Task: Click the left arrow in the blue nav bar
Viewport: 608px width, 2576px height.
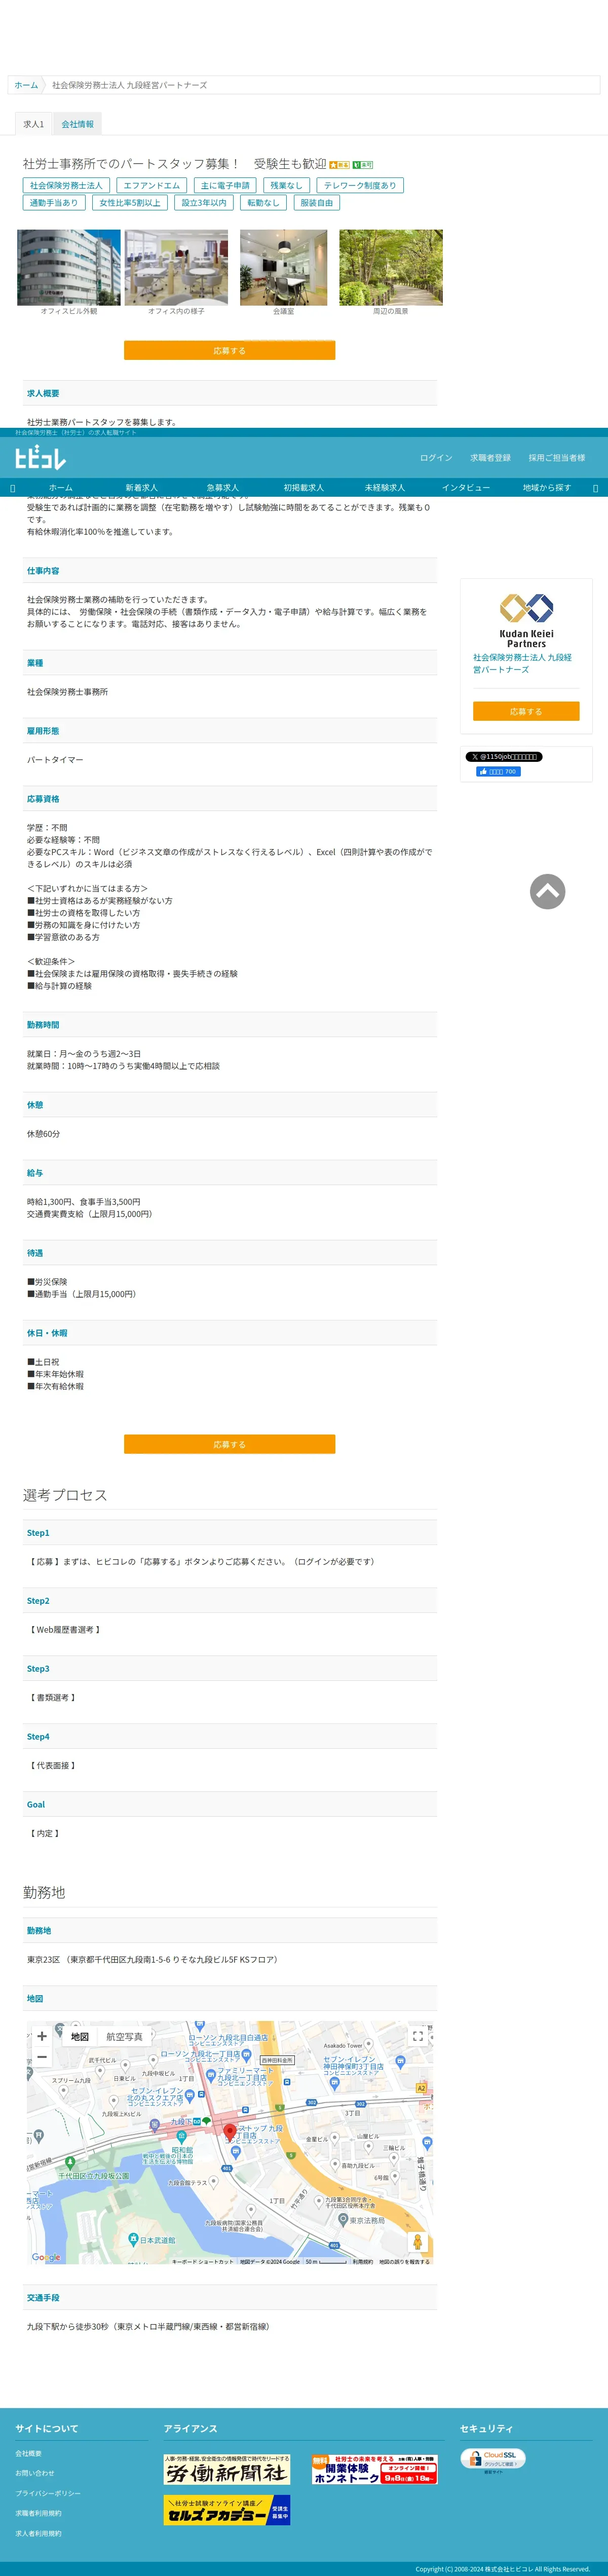Action: pos(12,488)
